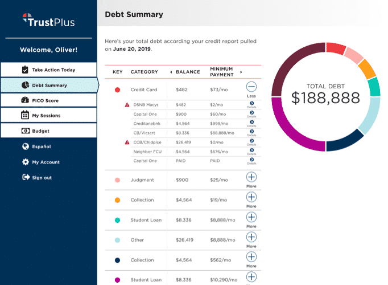Click the Debt Summary page heading
Screen dimensions: 388x285
coord(134,14)
